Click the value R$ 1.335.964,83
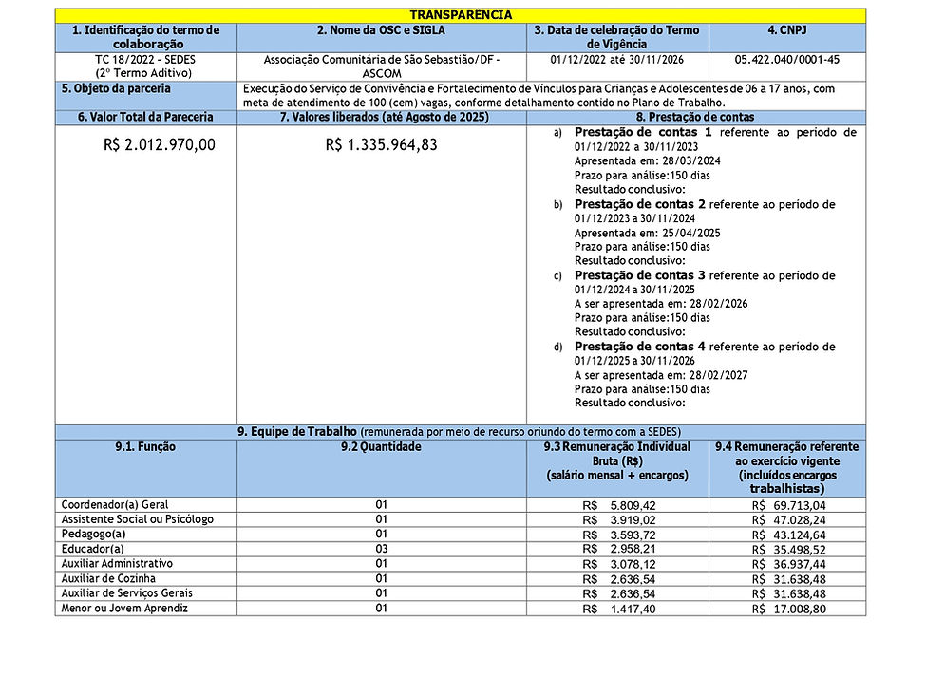This screenshot has height=695, width=926. click(382, 144)
